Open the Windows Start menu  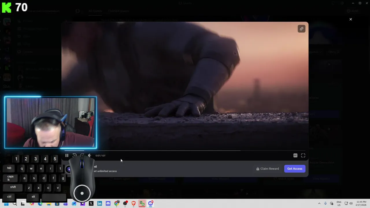pos(6,203)
